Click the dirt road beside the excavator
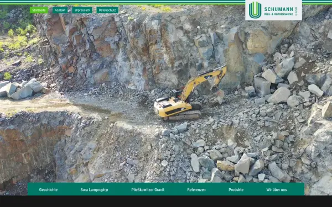The width and height of the screenshot is (332, 207). (64, 104)
